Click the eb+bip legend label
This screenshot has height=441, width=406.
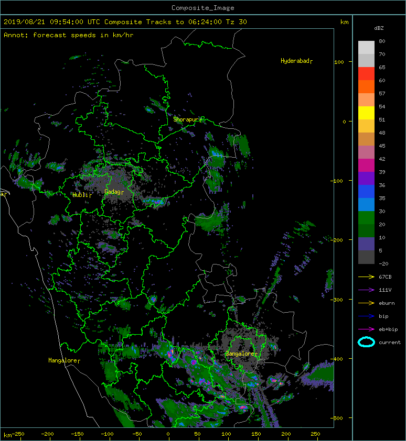pos(388,329)
